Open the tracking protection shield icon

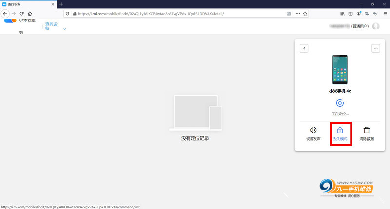(x=67, y=14)
